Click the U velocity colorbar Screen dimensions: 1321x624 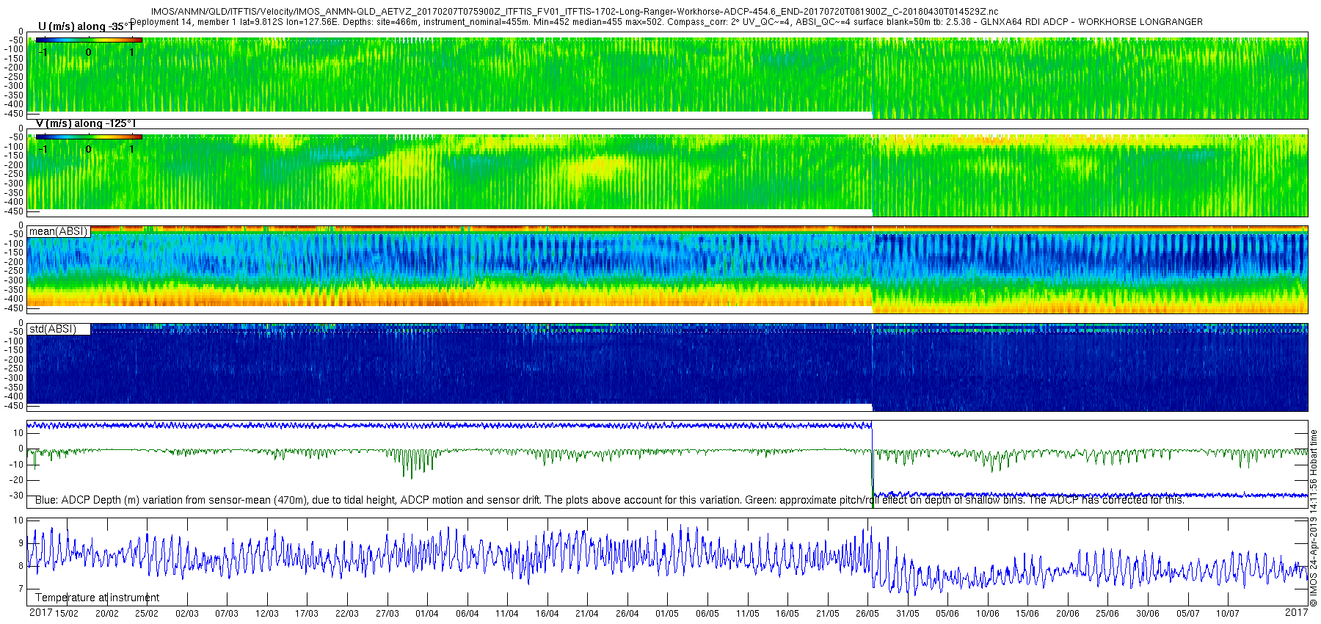click(x=89, y=40)
